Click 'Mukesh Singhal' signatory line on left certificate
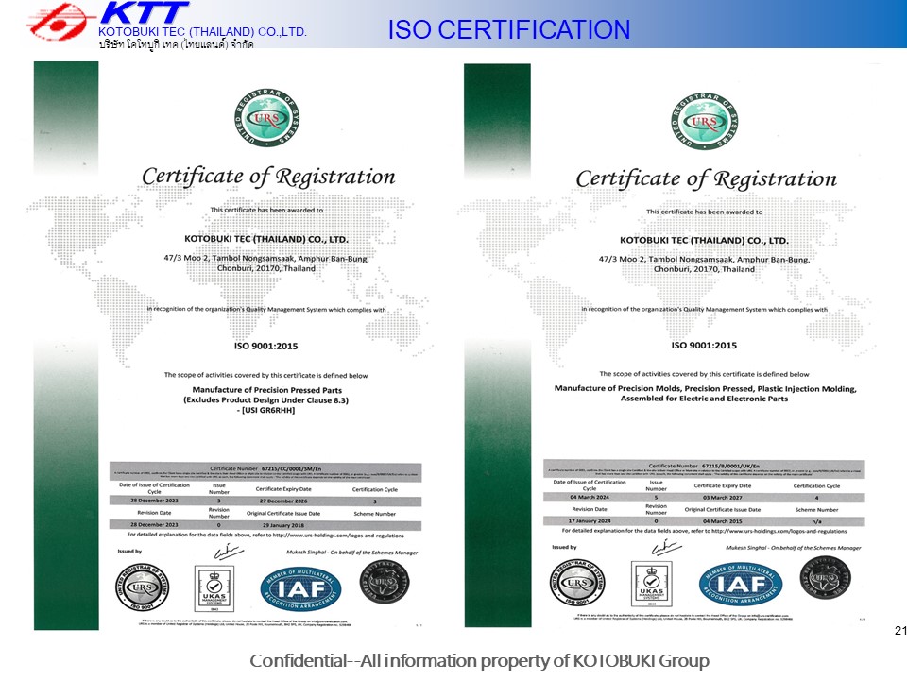The height and width of the screenshot is (680, 907). 351,552
